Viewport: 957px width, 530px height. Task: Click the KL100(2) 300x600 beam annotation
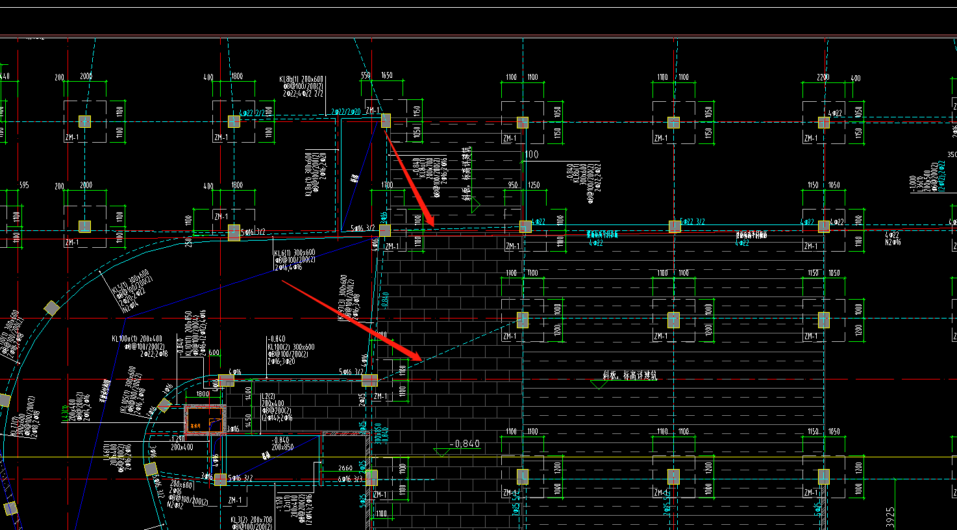291,347
